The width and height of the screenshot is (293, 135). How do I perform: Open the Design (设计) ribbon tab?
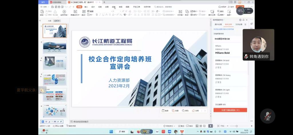pos(93,7)
